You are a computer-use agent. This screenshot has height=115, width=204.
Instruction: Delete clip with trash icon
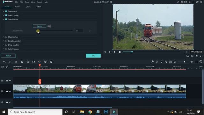point(16,62)
